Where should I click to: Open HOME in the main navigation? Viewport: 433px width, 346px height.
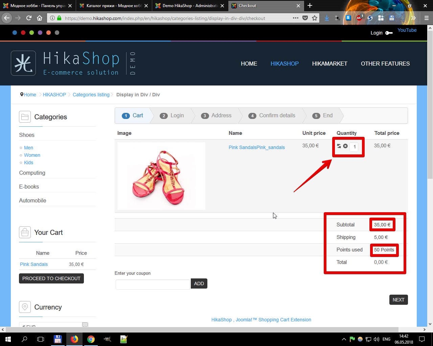(249, 64)
